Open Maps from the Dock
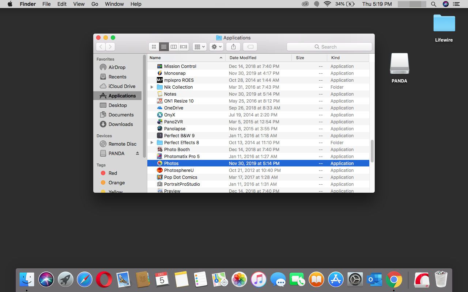Viewport: 468px width, 292px height. [x=220, y=280]
